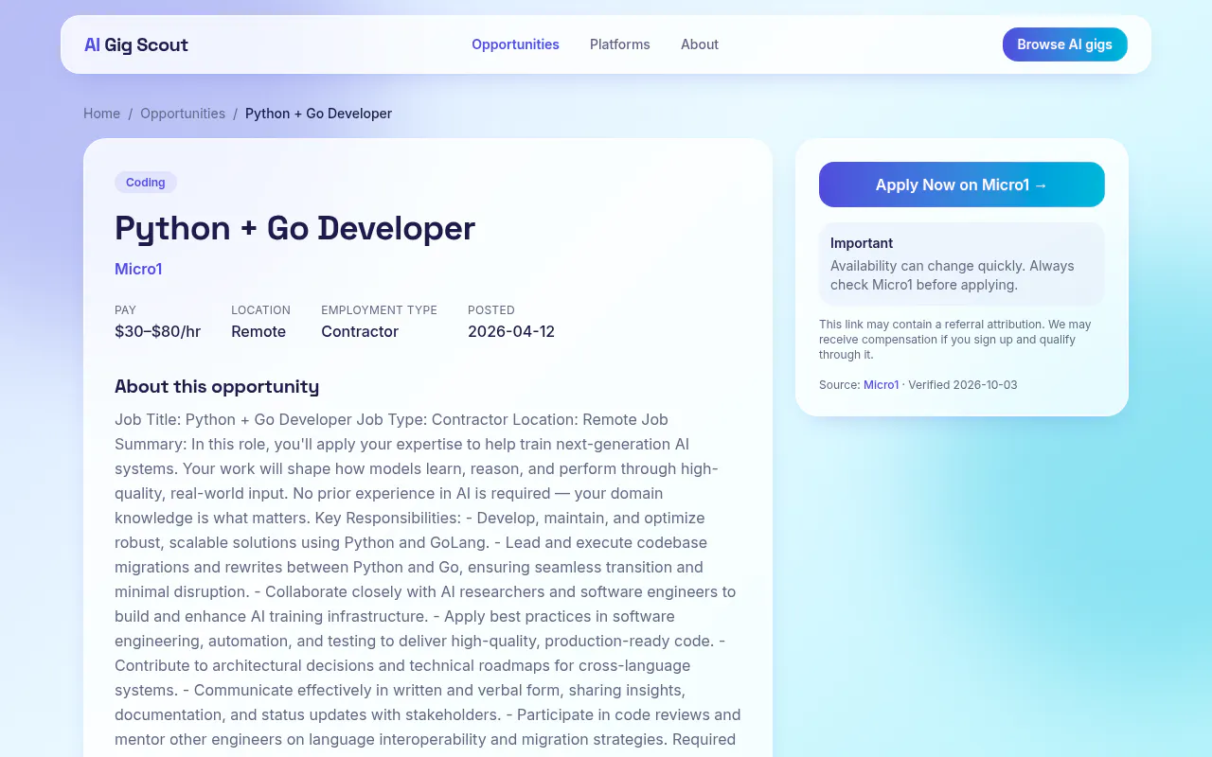Go to the Platforms nav item

pos(620,44)
